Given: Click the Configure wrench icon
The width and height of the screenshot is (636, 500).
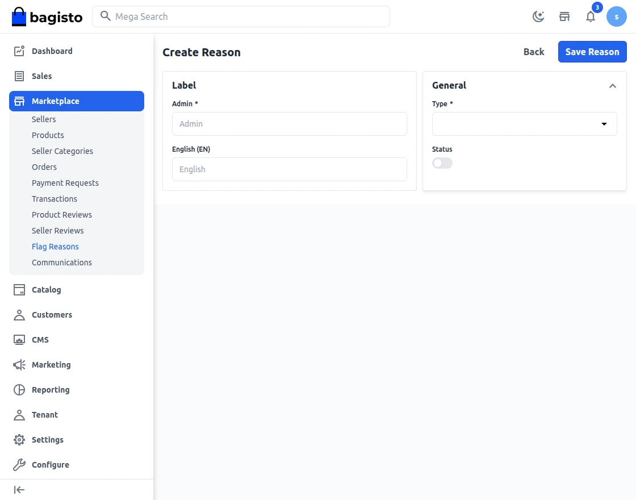Looking at the screenshot, I should tap(19, 465).
